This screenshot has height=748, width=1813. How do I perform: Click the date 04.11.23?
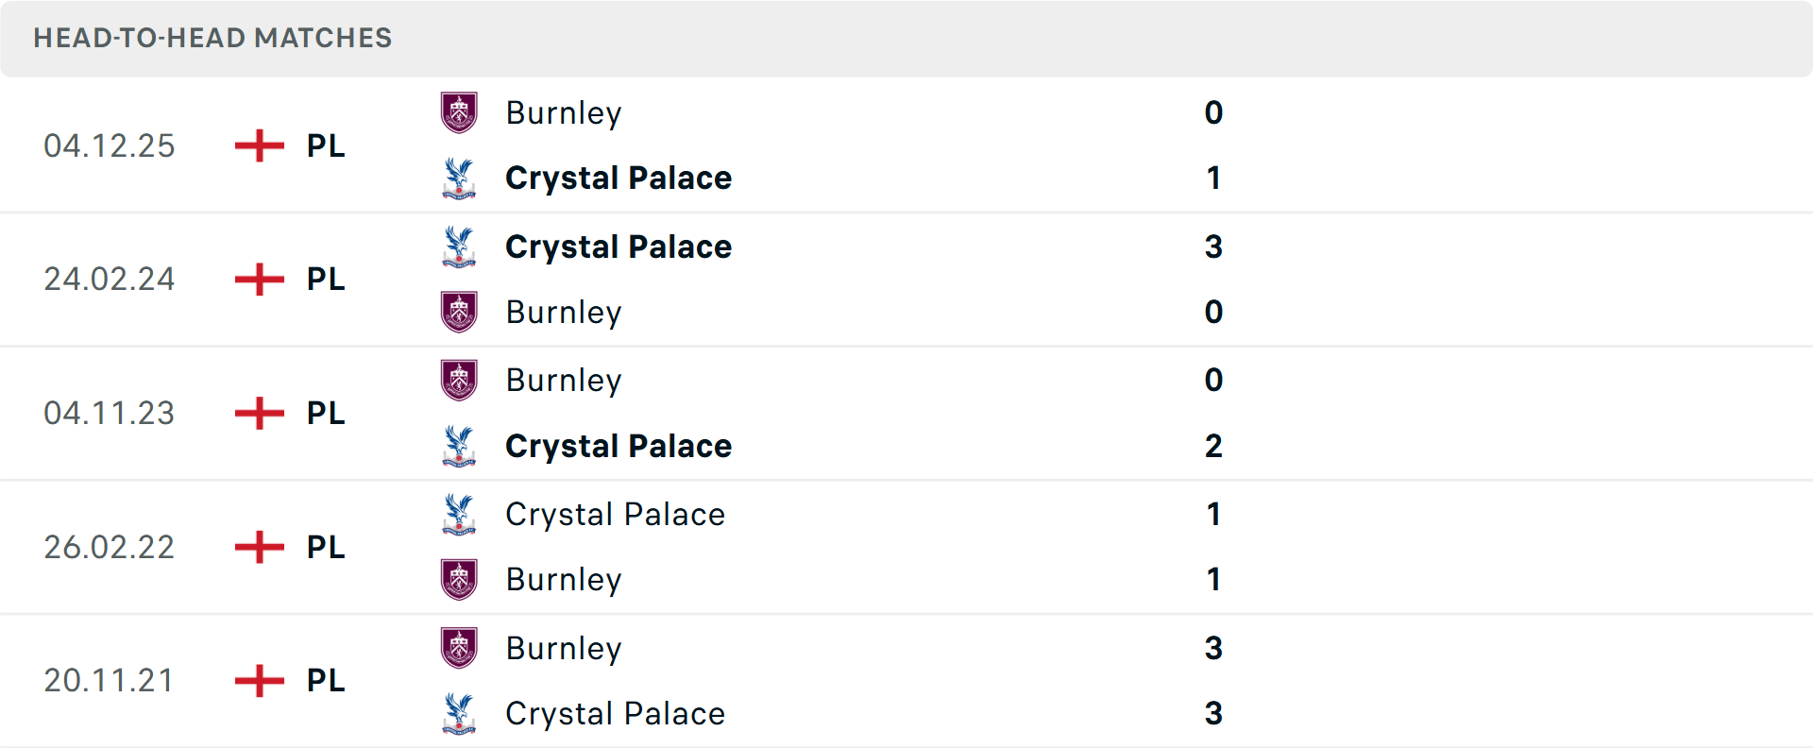pyautogui.click(x=110, y=413)
